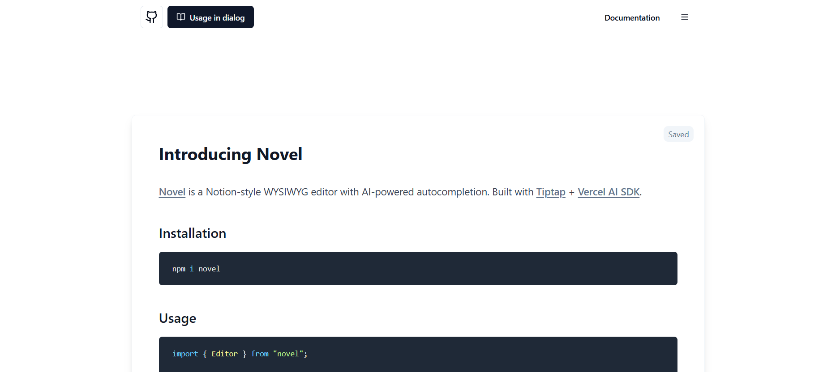Viewport: 836px width, 372px height.
Task: Click the import Editor code block
Action: tap(418, 354)
